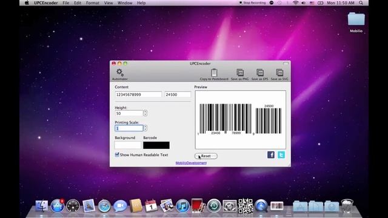The image size is (388, 218).
Task: Uncheck Show Human Readable Text
Action: click(x=117, y=155)
